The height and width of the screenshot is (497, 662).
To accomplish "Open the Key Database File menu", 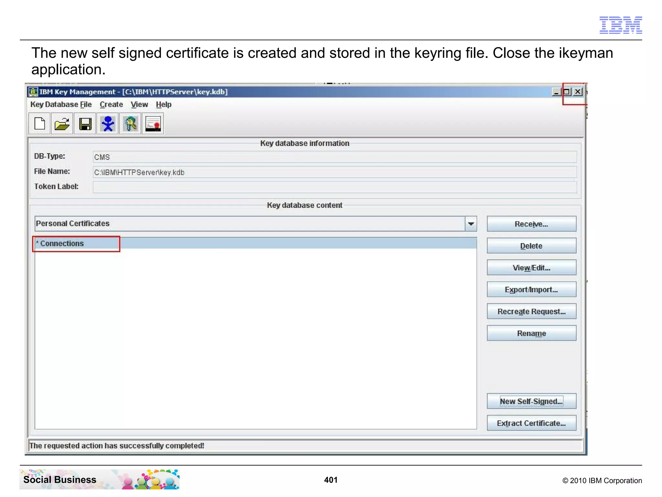I will click(61, 105).
